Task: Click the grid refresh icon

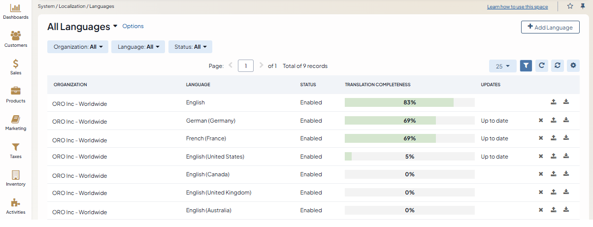Action: coord(541,65)
